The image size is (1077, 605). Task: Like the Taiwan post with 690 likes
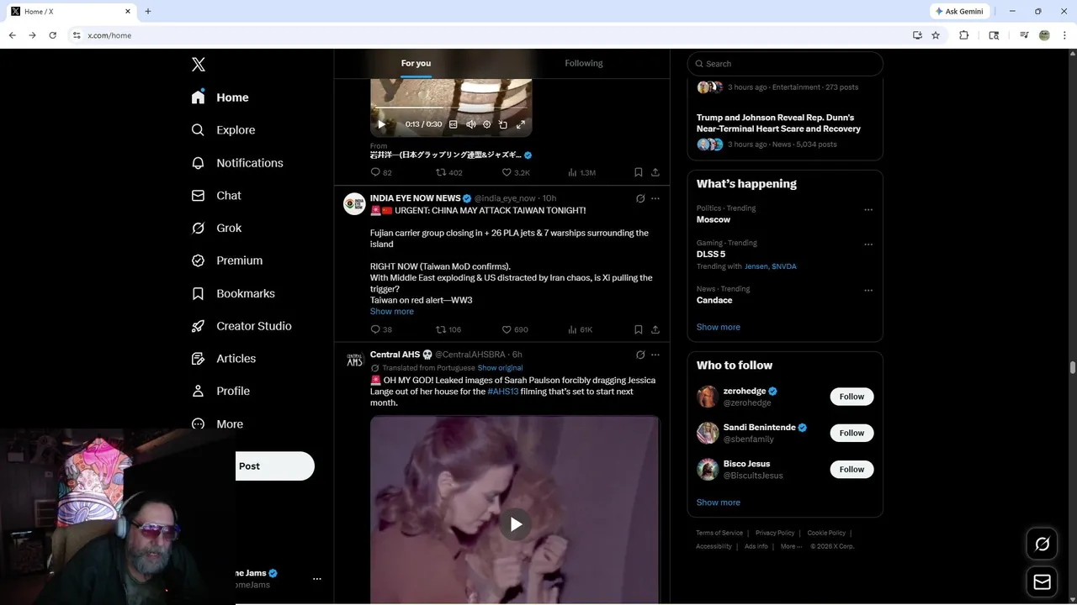coord(515,329)
